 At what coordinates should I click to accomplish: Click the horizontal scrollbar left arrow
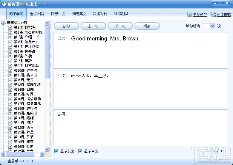[3, 154]
